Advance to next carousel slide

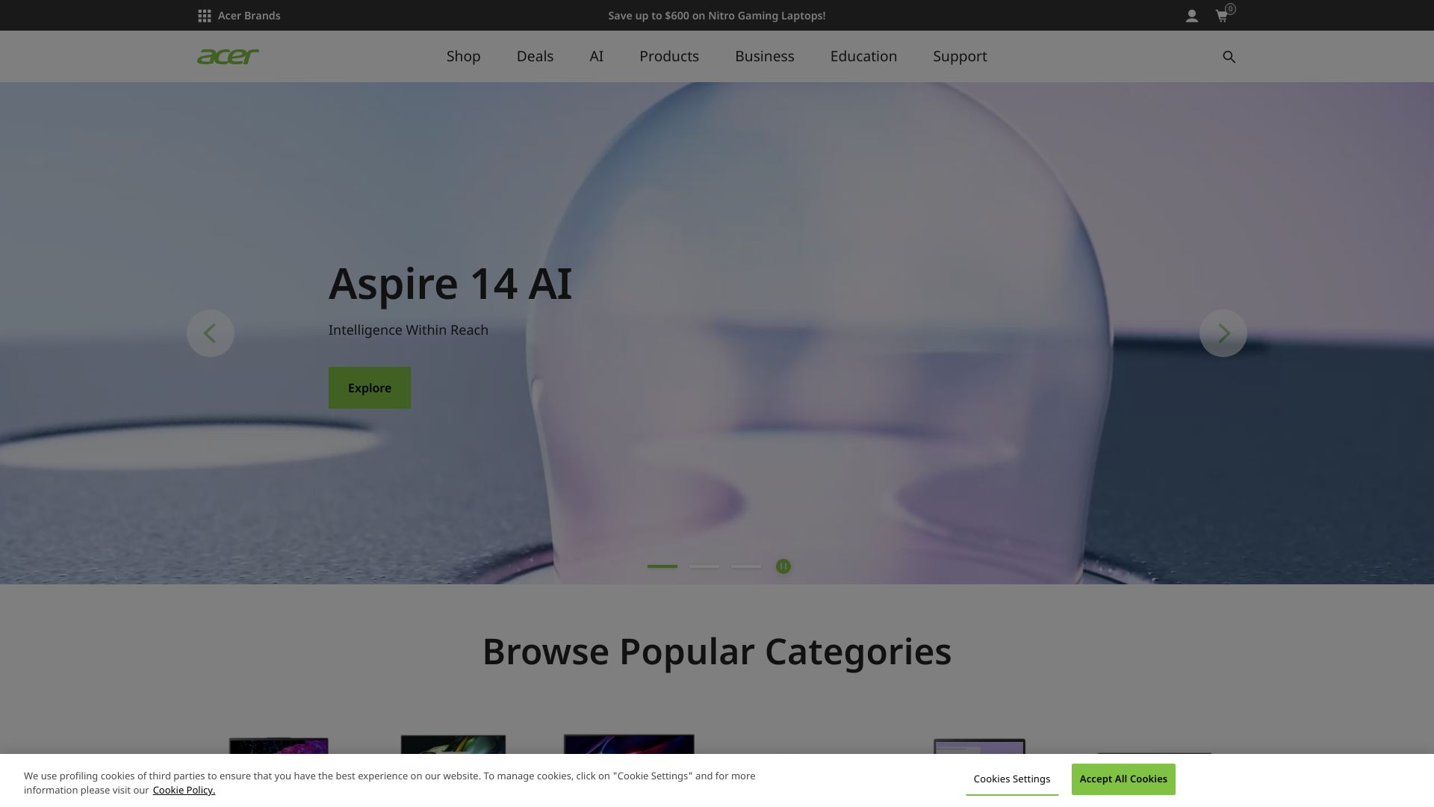pos(1223,333)
